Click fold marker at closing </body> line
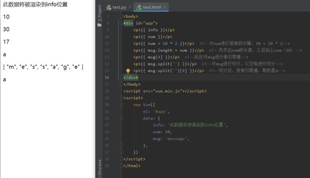This screenshot has height=178, width=310. click(122, 84)
